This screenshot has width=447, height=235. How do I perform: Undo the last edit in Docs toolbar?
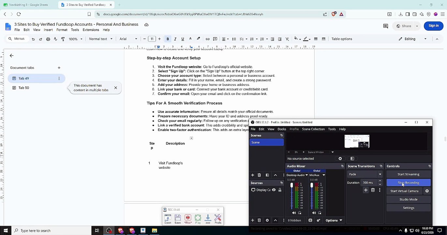click(x=33, y=39)
